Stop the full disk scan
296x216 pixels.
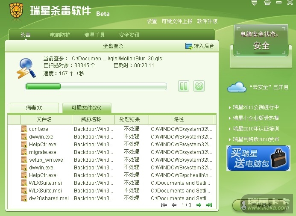pyautogui.click(x=199, y=86)
